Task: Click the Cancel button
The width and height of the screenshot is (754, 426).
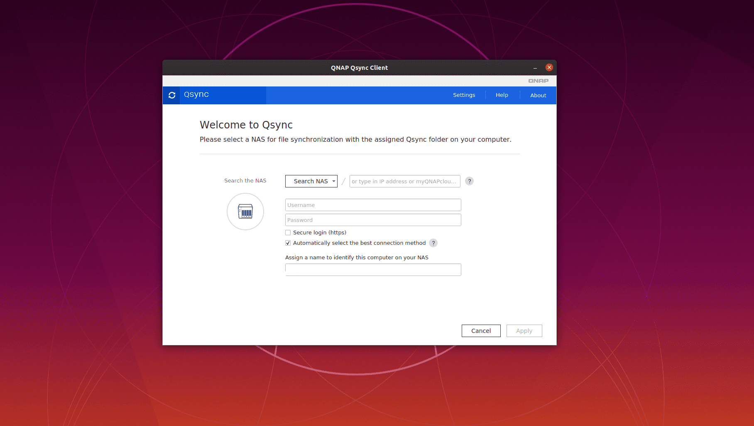Action: coord(481,331)
